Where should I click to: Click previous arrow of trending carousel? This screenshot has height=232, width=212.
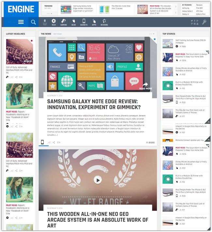(176, 12)
